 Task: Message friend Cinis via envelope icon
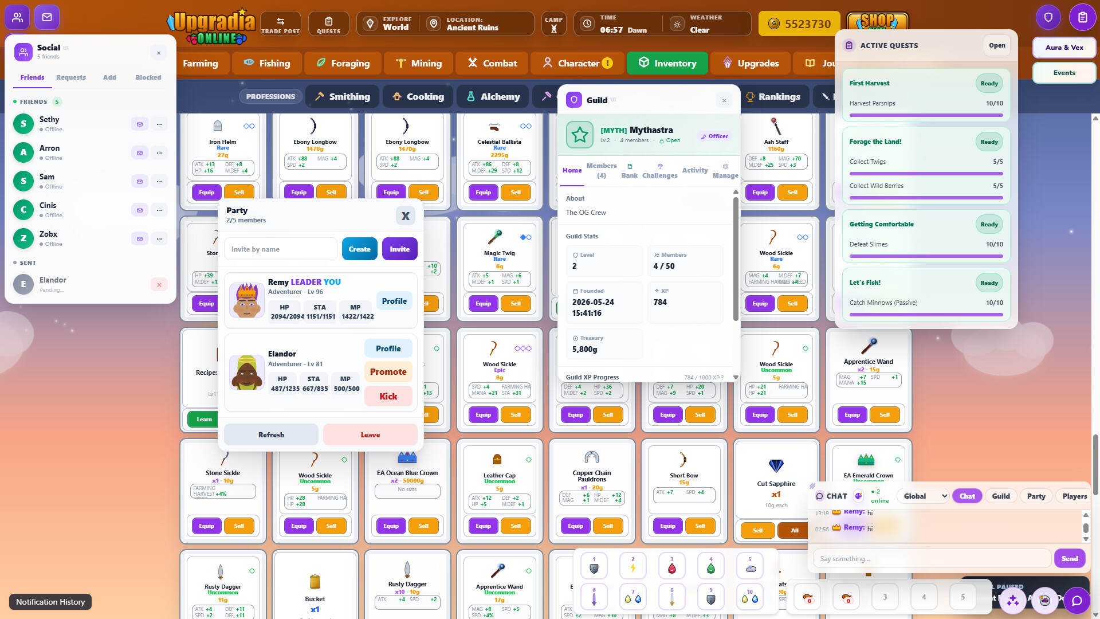(139, 210)
